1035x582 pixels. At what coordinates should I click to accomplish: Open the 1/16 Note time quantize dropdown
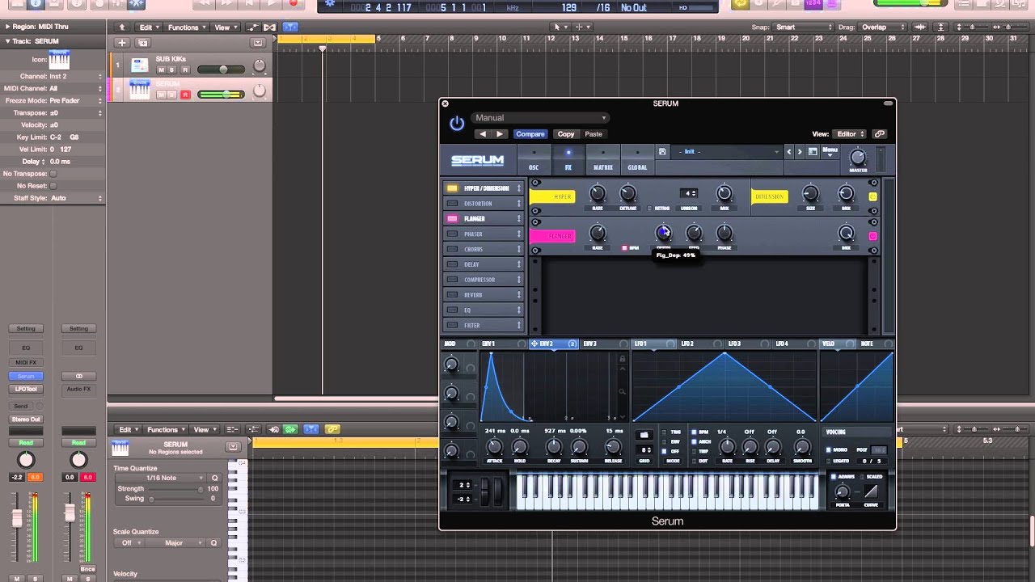(x=161, y=478)
